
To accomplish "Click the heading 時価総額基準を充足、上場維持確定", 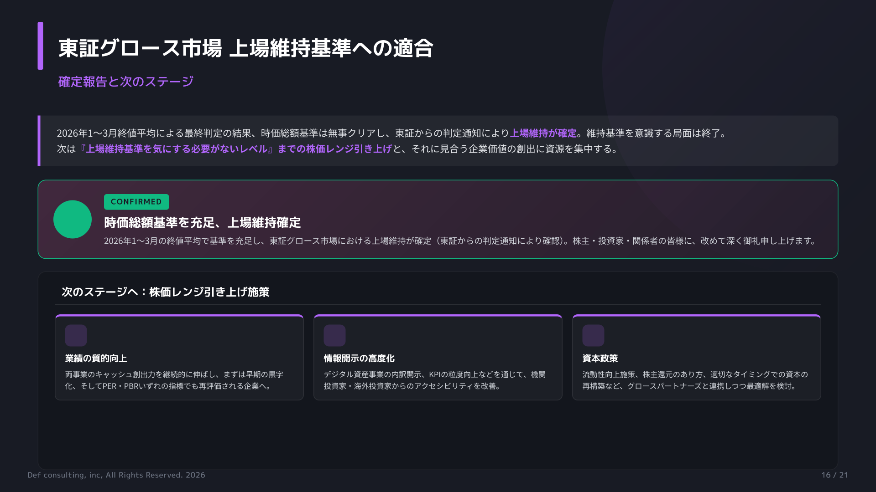I will (203, 222).
